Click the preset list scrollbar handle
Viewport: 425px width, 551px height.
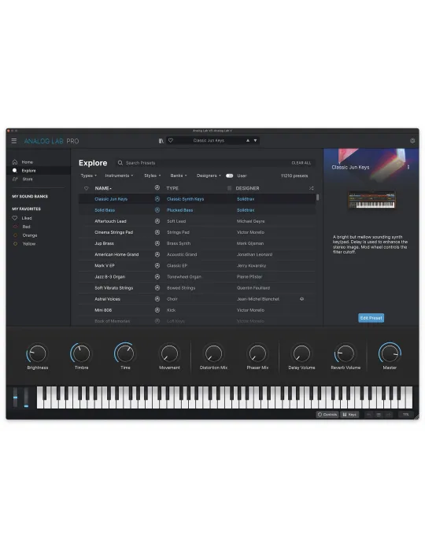[x=317, y=197]
